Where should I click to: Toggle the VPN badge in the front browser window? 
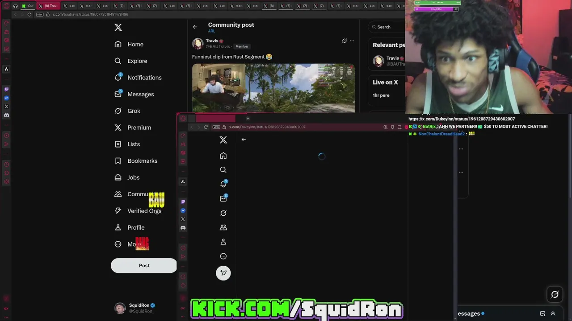216,127
